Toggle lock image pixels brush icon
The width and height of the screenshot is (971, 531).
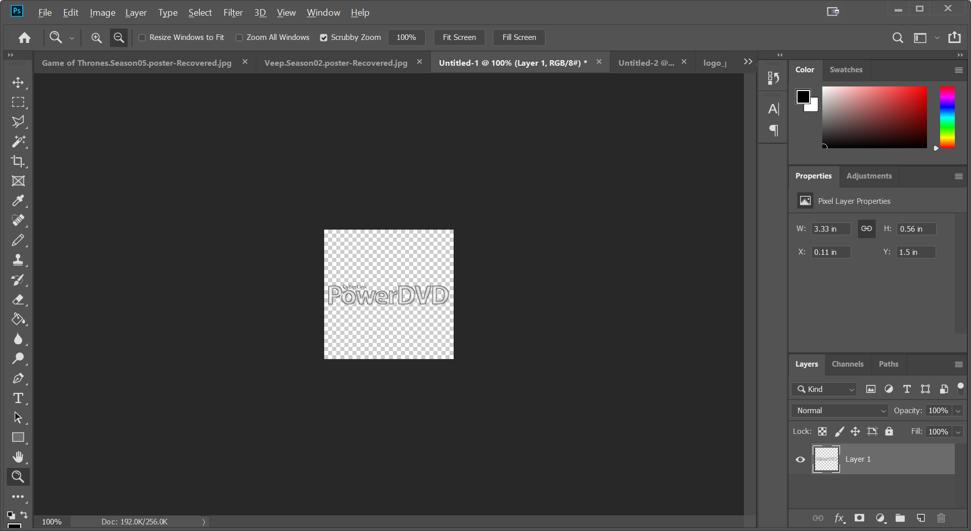[840, 431]
